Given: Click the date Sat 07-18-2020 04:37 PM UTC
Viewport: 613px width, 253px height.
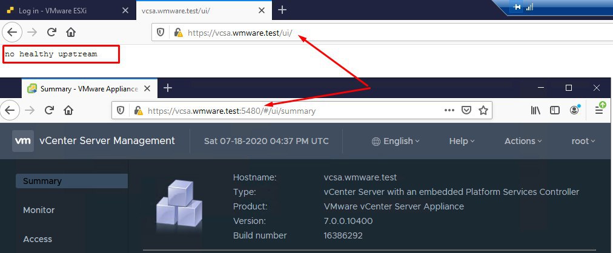Looking at the screenshot, I should (x=267, y=141).
